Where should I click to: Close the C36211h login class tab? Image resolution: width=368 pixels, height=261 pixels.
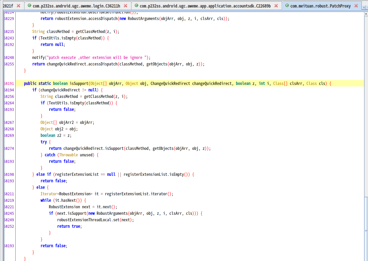tap(125, 6)
